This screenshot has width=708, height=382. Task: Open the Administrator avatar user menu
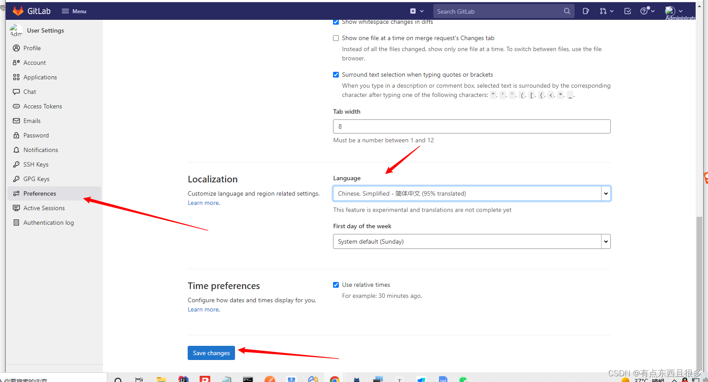point(674,11)
